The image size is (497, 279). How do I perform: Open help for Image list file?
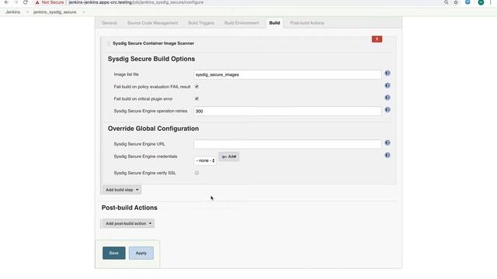pyautogui.click(x=388, y=73)
